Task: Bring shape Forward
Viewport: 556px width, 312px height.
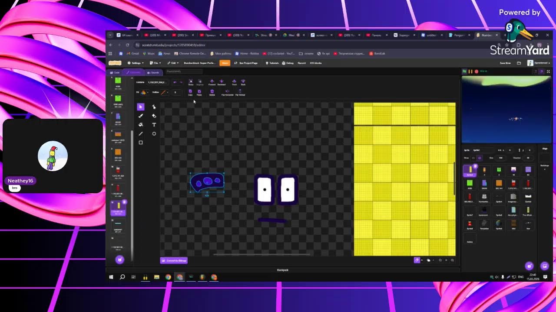Action: [x=212, y=82]
